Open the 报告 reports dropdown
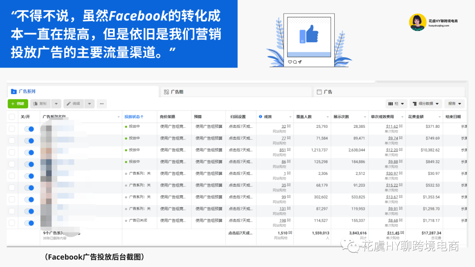Screen dimensions: 475x267 (455, 104)
